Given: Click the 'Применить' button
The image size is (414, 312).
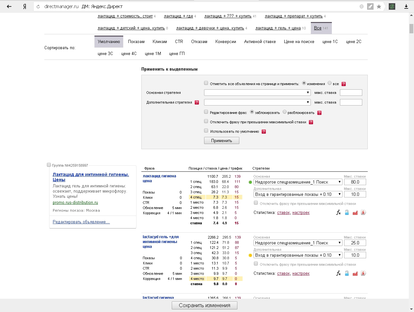Looking at the screenshot, I should [222, 140].
